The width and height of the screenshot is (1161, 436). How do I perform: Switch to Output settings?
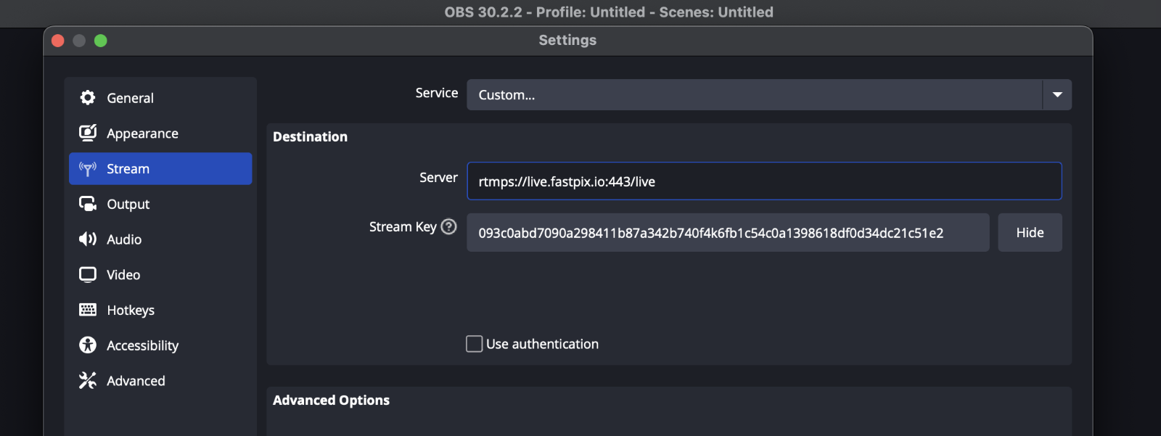(160, 204)
